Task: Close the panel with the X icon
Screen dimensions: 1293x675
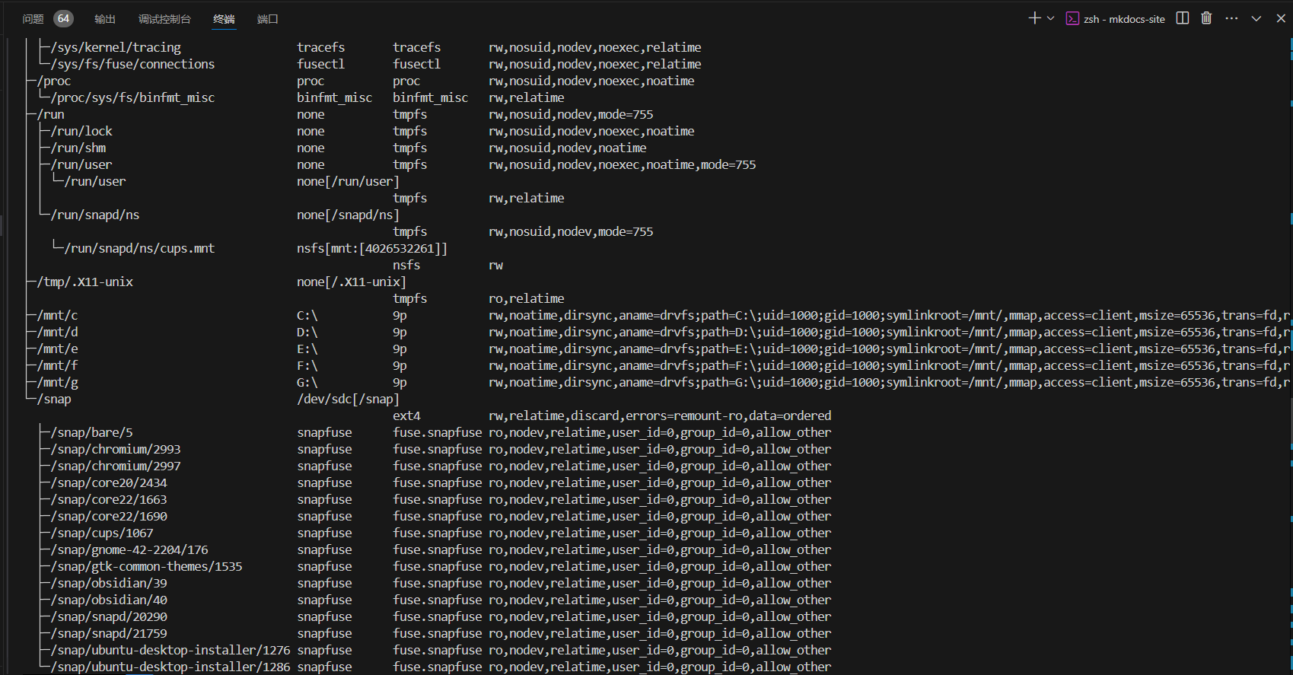Action: coord(1281,18)
